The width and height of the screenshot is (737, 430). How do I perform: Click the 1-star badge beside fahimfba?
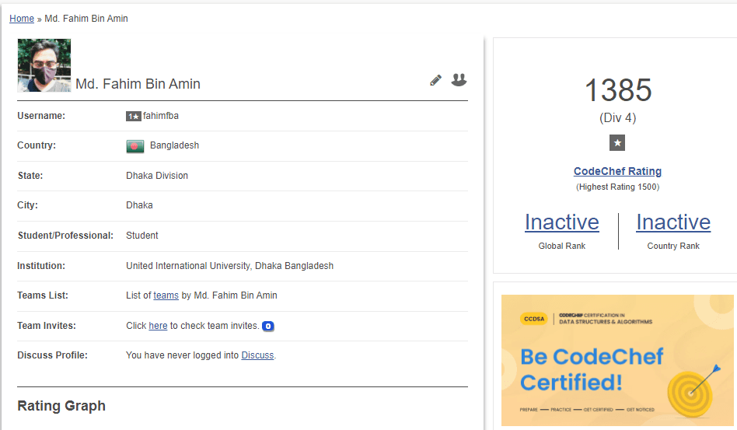134,116
